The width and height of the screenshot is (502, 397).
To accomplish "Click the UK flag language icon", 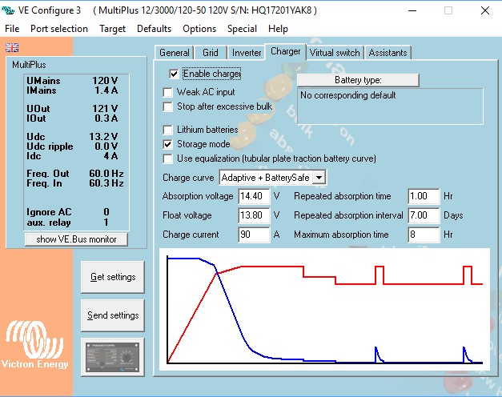I will (12, 48).
